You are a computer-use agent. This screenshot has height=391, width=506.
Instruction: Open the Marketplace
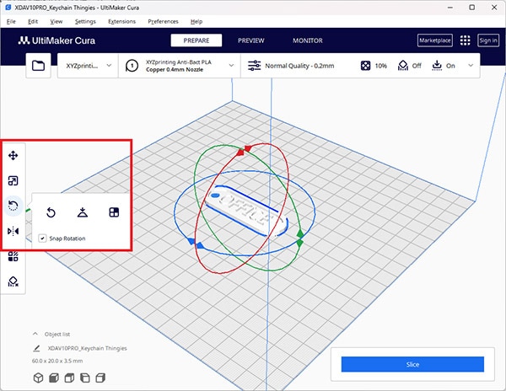[x=434, y=40]
